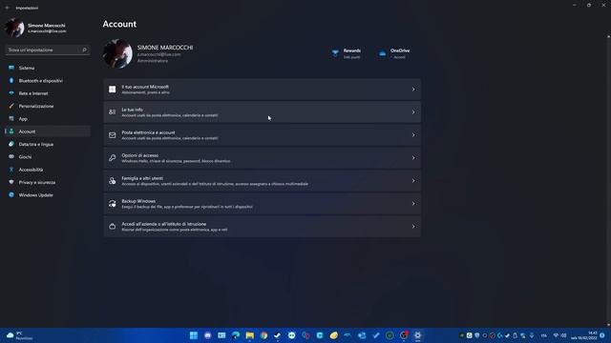
Task: Select the Account item in the sidebar
Action: click(48, 131)
